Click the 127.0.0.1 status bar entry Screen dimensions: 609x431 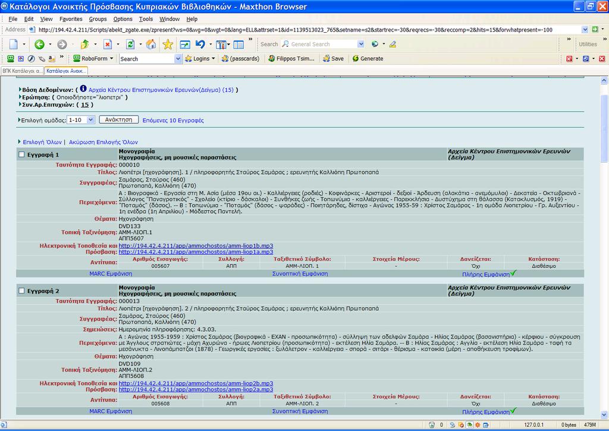[533, 425]
